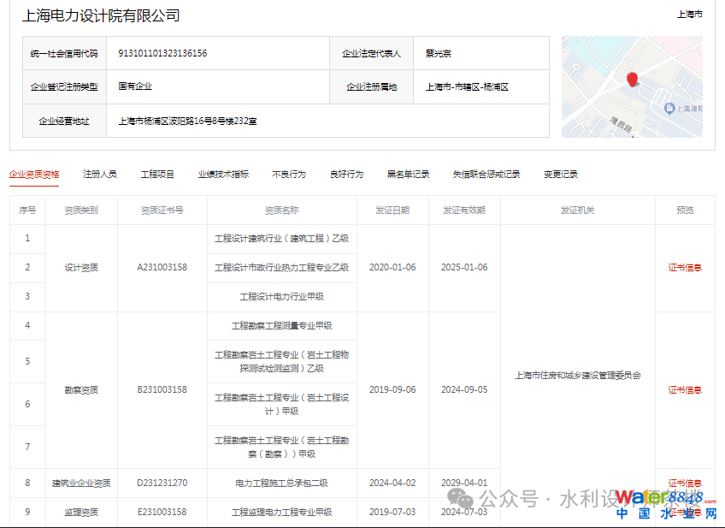Click the credit code 913101101323136156
Viewport: 725px width, 528px height.
(162, 53)
